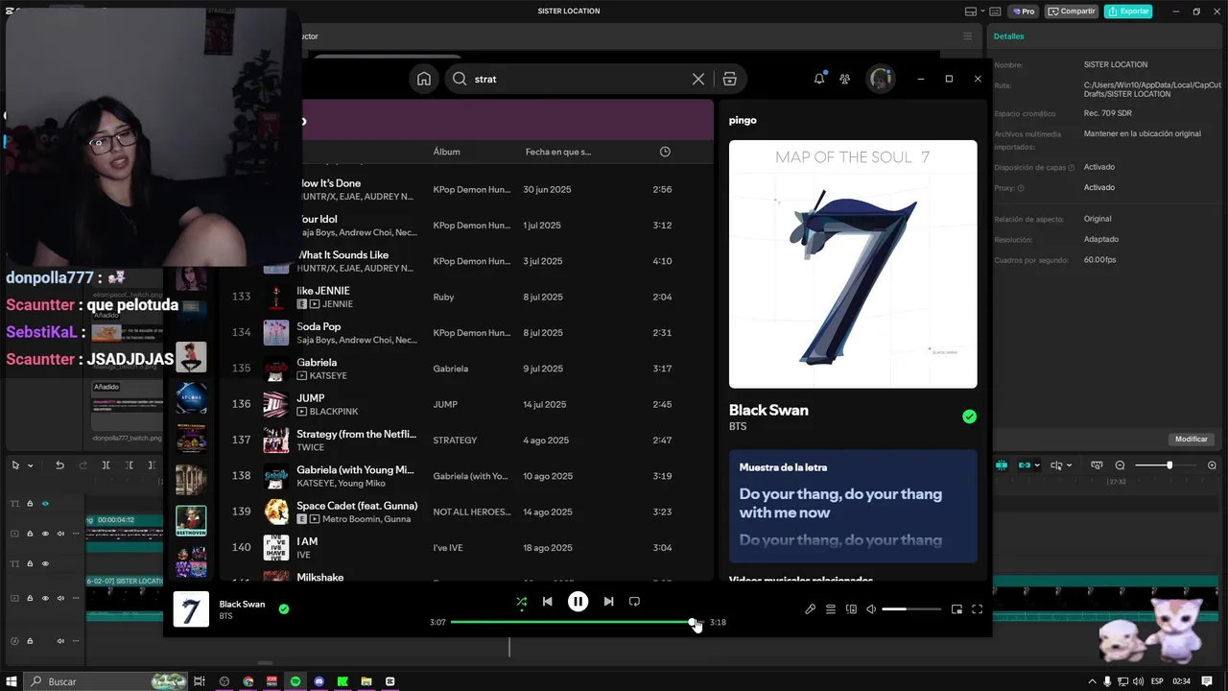Undo last action in CapCut timeline
The height and width of the screenshot is (691, 1228).
pyautogui.click(x=59, y=465)
